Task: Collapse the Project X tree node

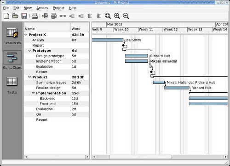Action: 26,35
